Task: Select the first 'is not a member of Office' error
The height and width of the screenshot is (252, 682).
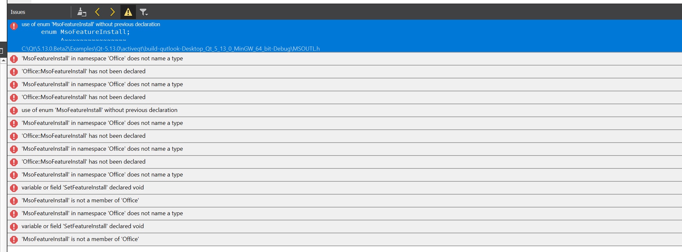Action: point(345,201)
